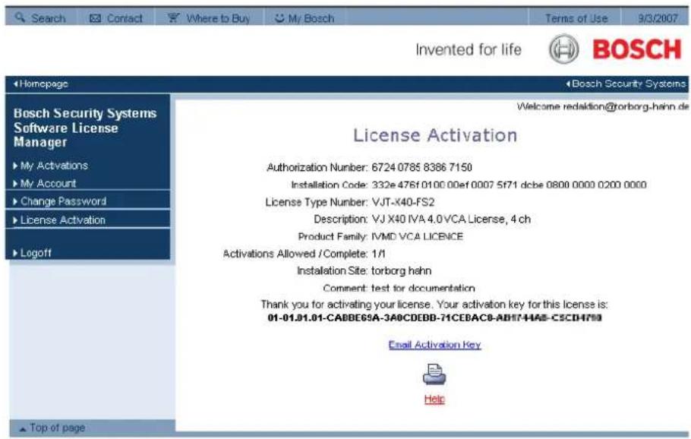Click product family IVMD VCA LICENCE
Image resolution: width=691 pixels, height=439 pixels.
[418, 237]
